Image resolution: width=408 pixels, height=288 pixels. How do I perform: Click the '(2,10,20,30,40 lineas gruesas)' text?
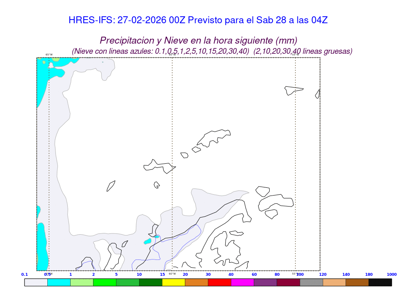click(303, 51)
